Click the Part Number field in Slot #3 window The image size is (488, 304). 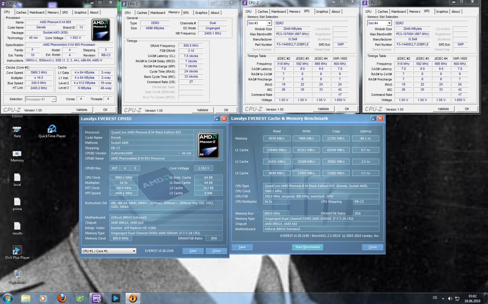[293, 44]
